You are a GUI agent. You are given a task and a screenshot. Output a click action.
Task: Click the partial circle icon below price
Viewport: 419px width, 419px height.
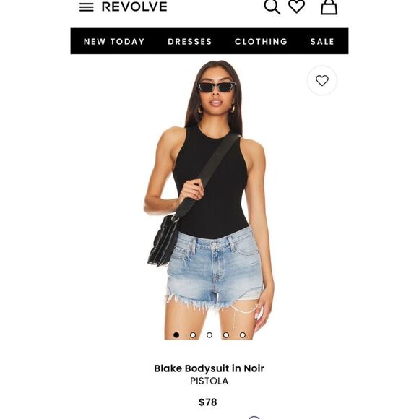[x=254, y=417]
